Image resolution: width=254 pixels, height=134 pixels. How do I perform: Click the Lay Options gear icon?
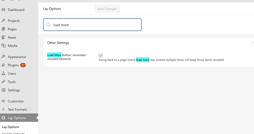(3, 118)
